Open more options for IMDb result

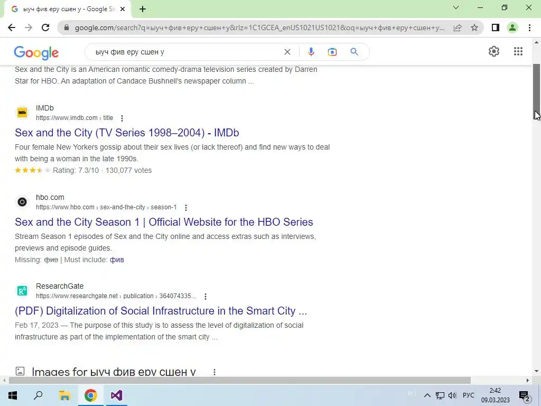(x=122, y=118)
